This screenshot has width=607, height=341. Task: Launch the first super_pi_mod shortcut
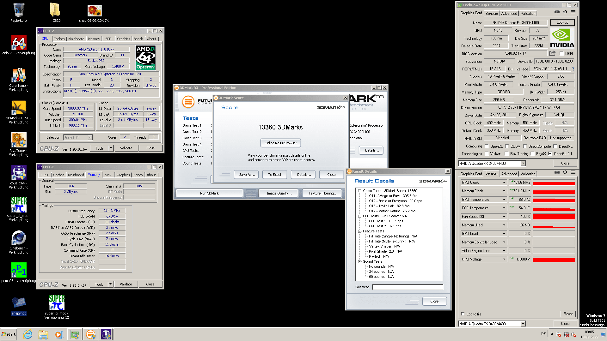click(19, 210)
